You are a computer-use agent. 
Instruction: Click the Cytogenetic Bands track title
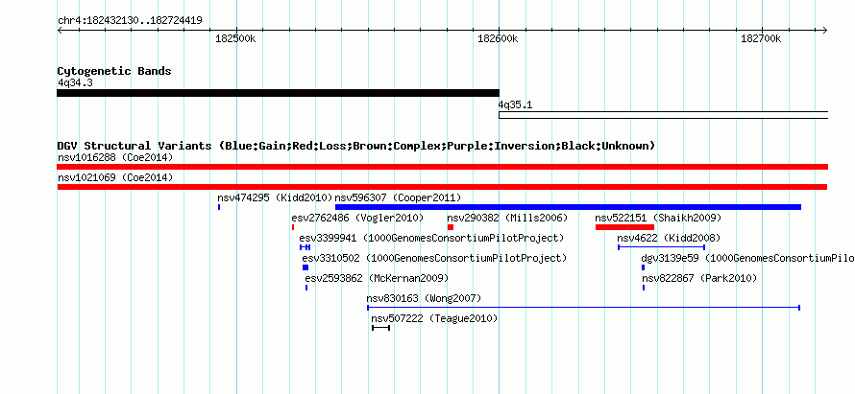(x=114, y=71)
